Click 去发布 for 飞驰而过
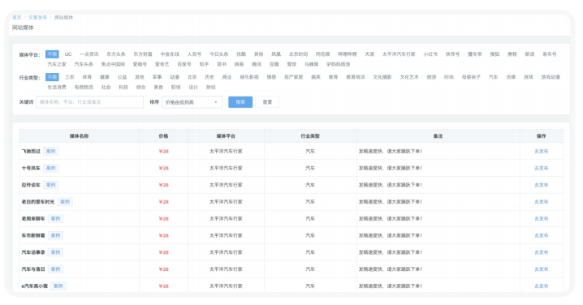 (x=542, y=151)
